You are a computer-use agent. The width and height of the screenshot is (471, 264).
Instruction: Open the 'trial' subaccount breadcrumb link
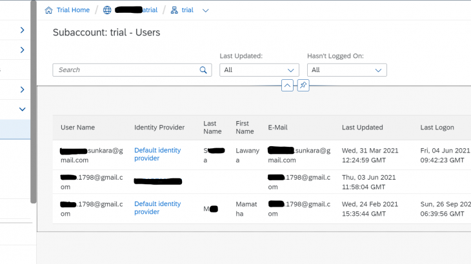pyautogui.click(x=188, y=10)
